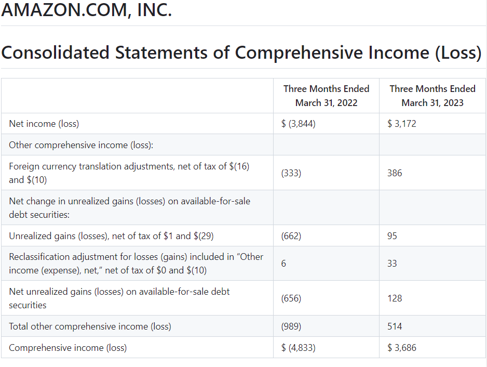The height and width of the screenshot is (367, 487).
Task: Select the March 31, 2022 column header
Action: click(x=326, y=96)
